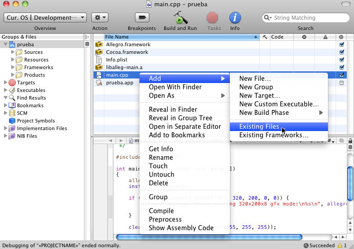This screenshot has height=249, width=354.
Task: Select the Bookmarks item in sidebar
Action: 30,105
